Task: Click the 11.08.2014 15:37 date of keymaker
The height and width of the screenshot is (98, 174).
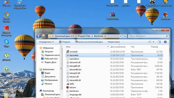Action: (117, 55)
